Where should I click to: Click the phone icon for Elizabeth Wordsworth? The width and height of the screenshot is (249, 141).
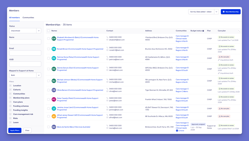click(107, 37)
